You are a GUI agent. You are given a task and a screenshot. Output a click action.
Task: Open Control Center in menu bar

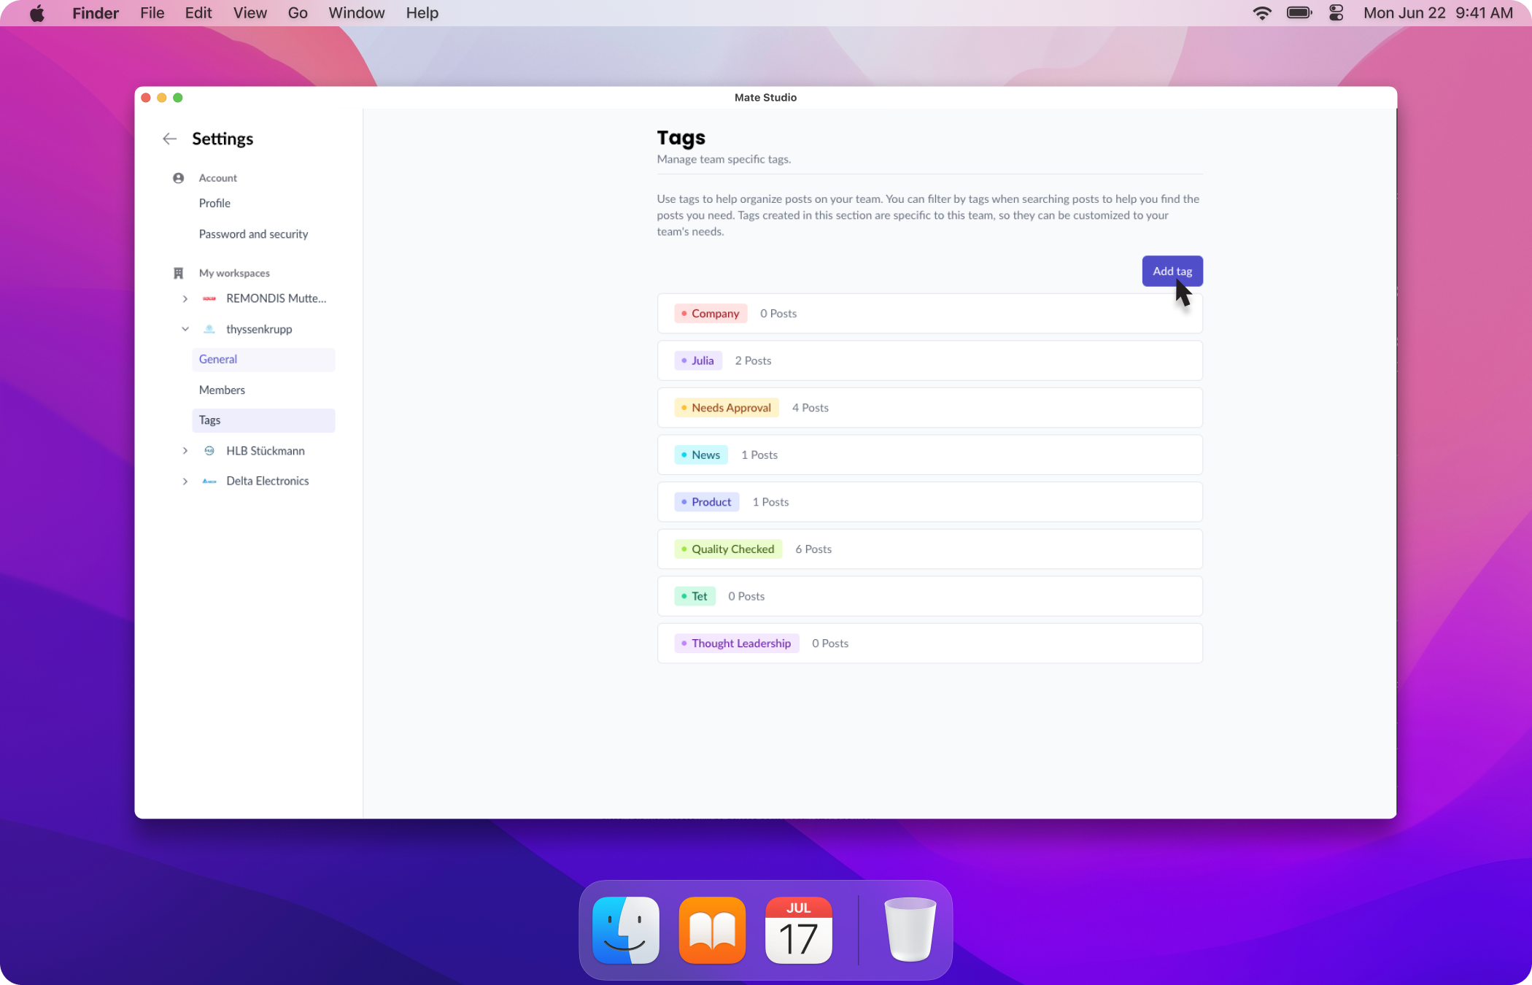tap(1336, 13)
